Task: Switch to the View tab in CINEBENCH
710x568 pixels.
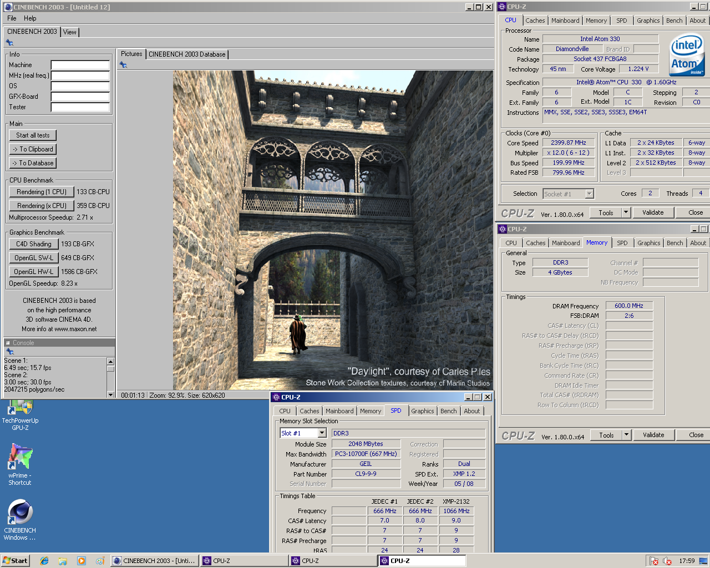Action: (x=70, y=32)
